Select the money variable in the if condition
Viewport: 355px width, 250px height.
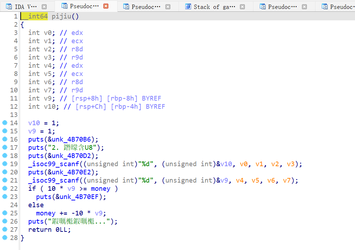point(101,189)
